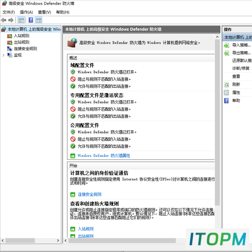The width and height of the screenshot is (252, 252).
Task: Open the 查看 submenu in the actions pane
Action: coord(236,76)
